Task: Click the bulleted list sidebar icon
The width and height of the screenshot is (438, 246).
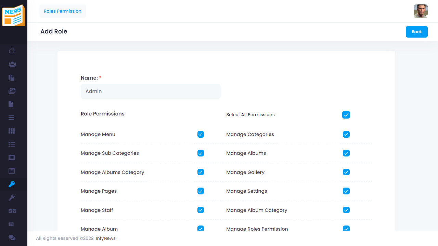Action: tap(12, 144)
